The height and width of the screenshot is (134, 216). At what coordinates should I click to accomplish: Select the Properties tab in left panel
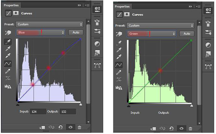click(x=11, y=5)
